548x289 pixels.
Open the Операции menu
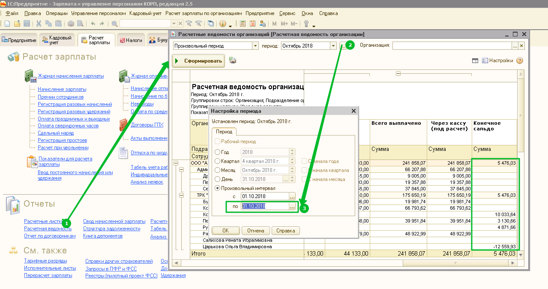click(x=57, y=13)
